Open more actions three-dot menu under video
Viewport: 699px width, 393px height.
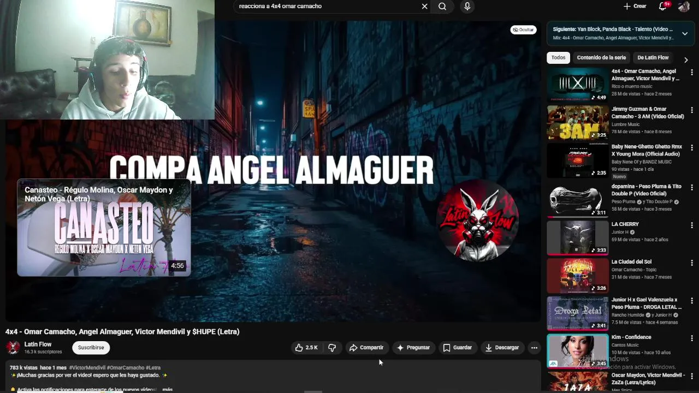coord(534,348)
